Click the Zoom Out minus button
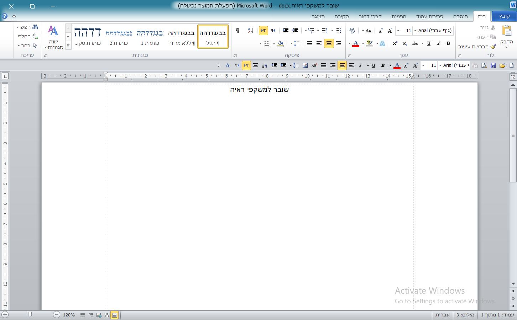Screen dimensions: 517x320 click(57, 315)
